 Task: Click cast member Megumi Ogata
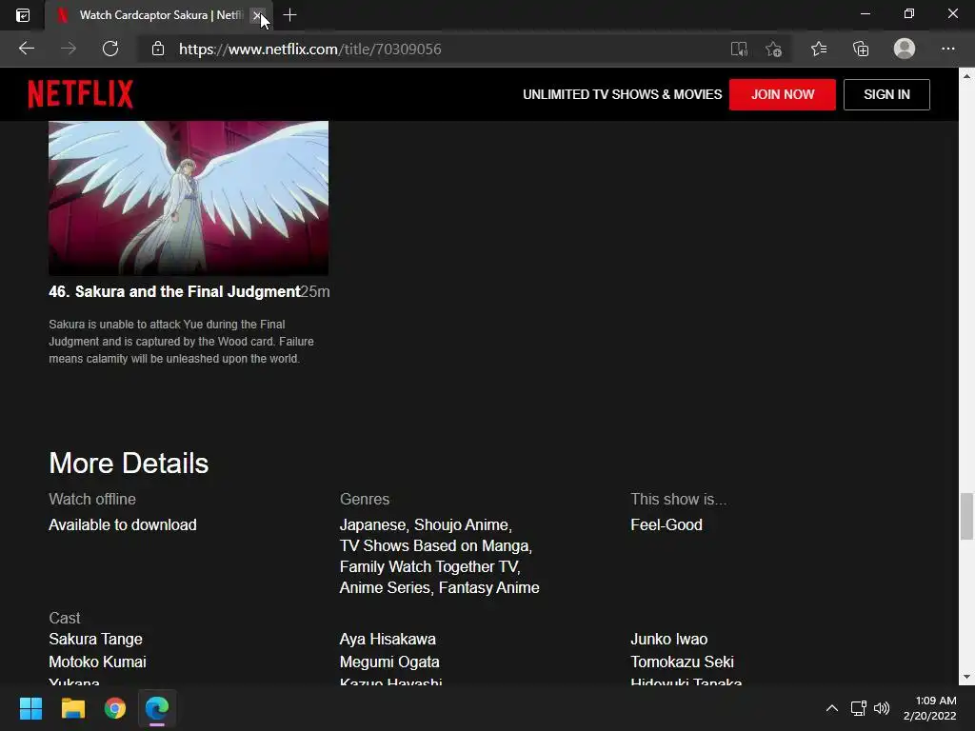point(389,662)
